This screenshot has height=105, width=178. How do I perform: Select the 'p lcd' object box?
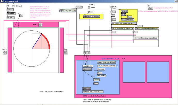(x=21, y=15)
